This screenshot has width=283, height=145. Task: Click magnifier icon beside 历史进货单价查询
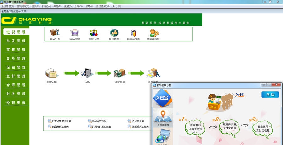(49, 121)
